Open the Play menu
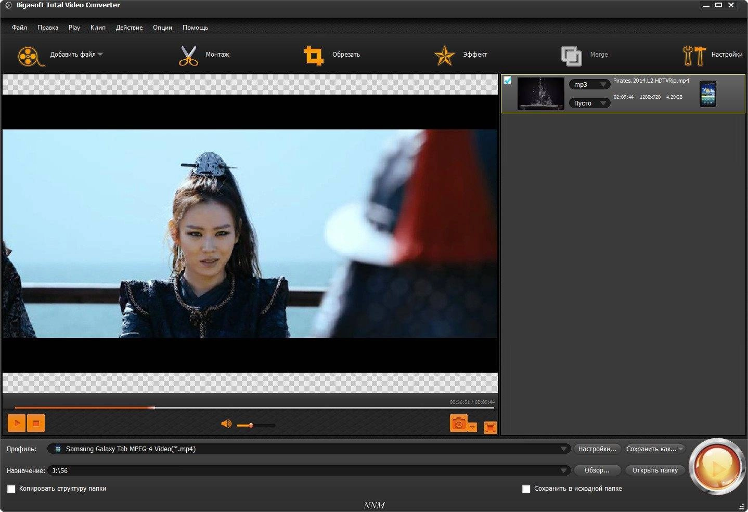Image resolution: width=748 pixels, height=512 pixels. click(74, 28)
